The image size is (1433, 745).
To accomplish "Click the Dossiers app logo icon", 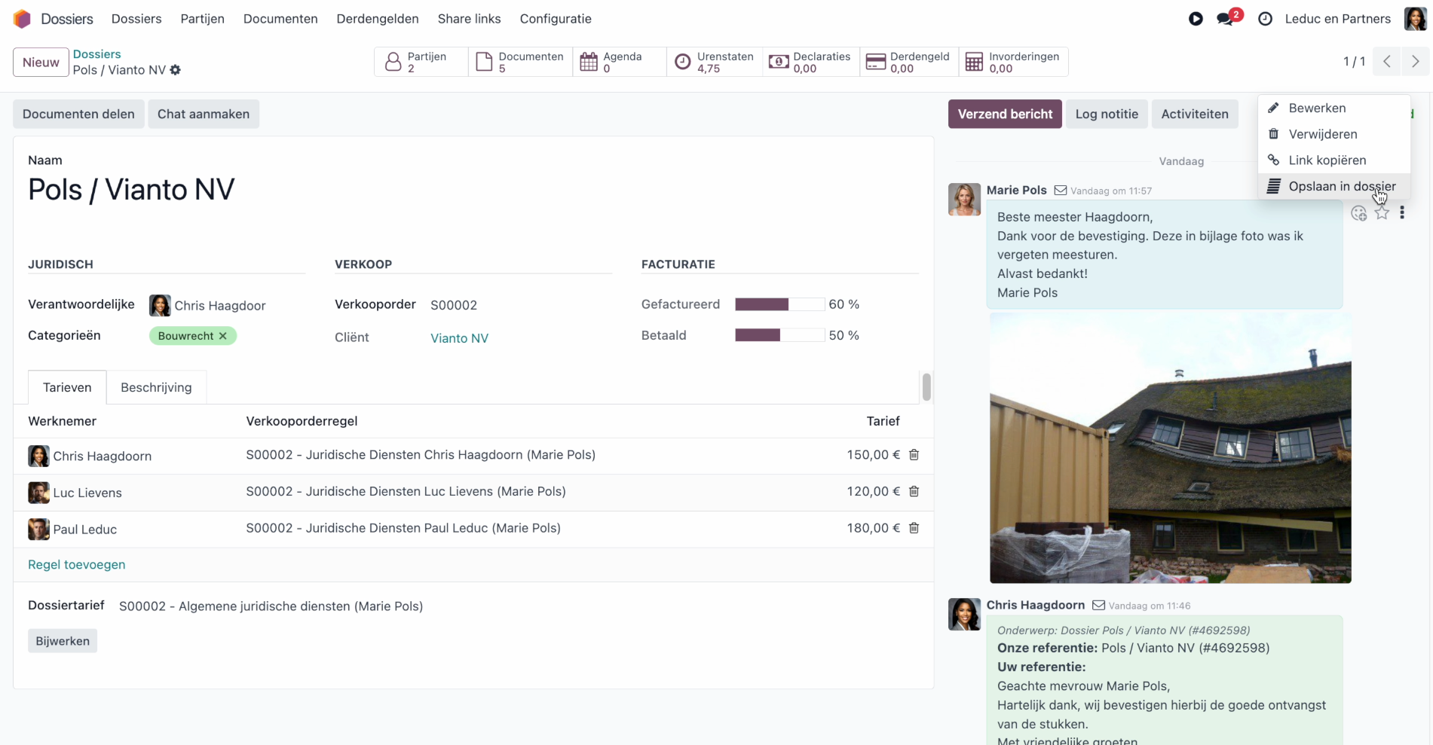I will point(22,19).
